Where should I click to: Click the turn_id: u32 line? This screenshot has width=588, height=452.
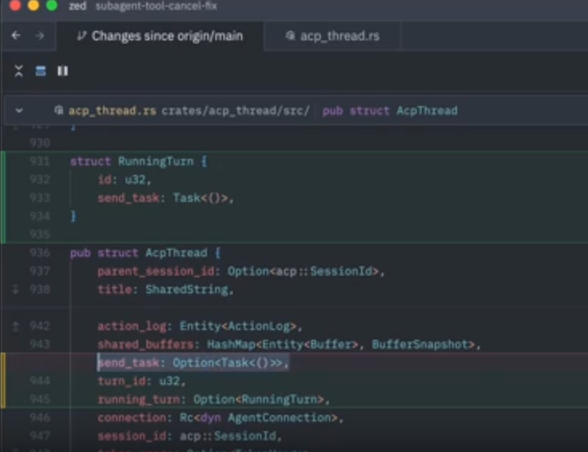pyautogui.click(x=141, y=381)
